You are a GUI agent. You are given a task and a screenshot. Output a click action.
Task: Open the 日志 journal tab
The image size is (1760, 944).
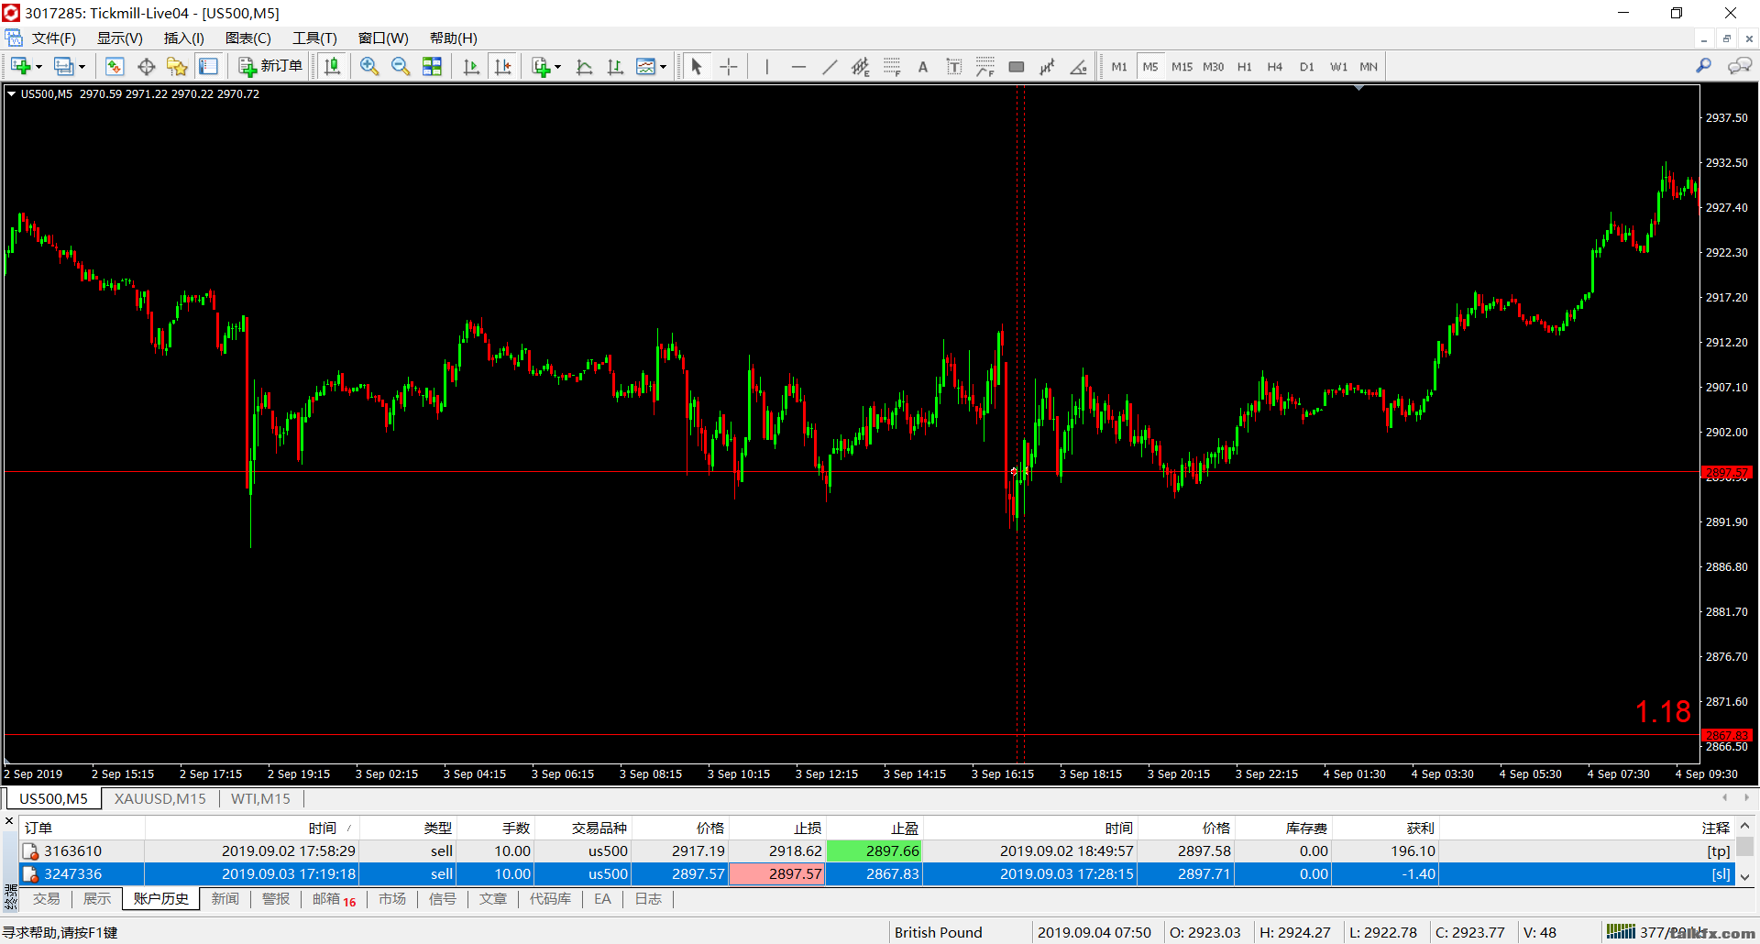pyautogui.click(x=648, y=899)
